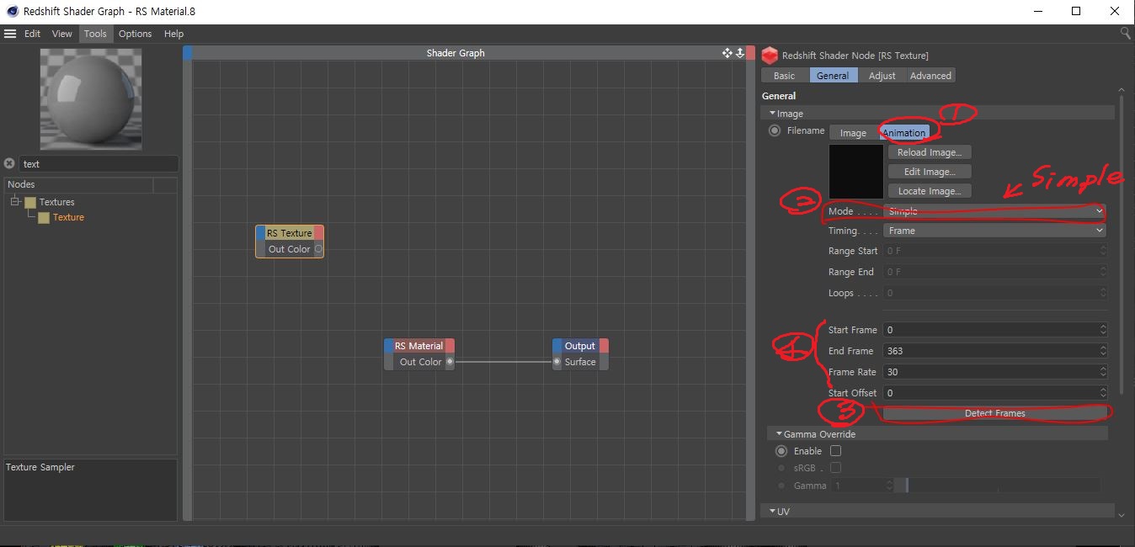Screen dimensions: 1135x547
Task: Collapse the Textures tree branch
Action: (x=15, y=202)
